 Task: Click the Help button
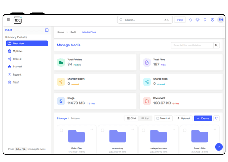[180, 20]
